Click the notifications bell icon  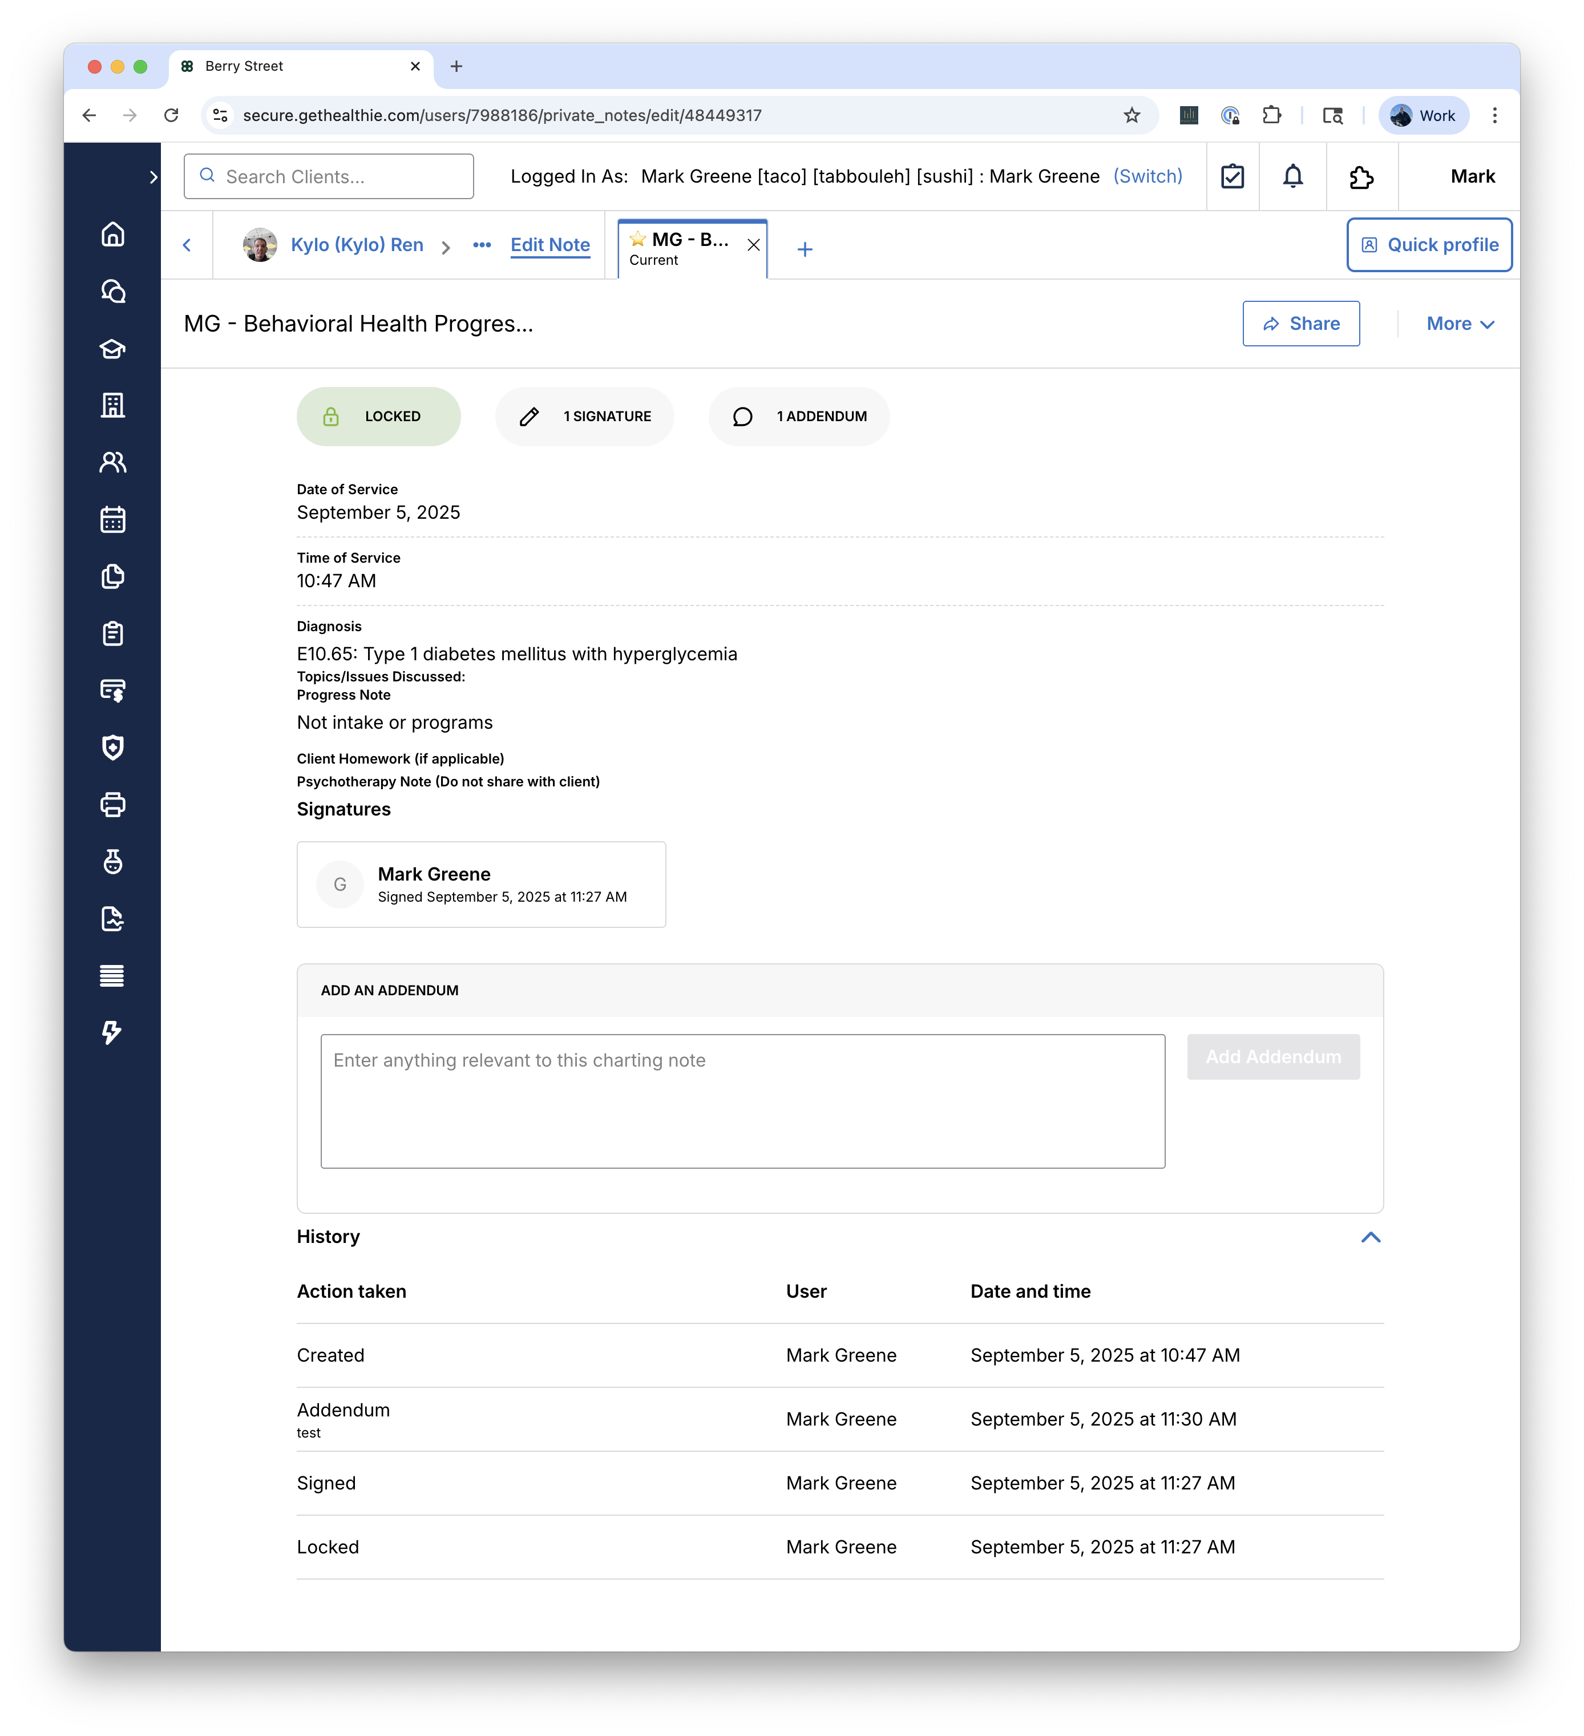tap(1292, 176)
